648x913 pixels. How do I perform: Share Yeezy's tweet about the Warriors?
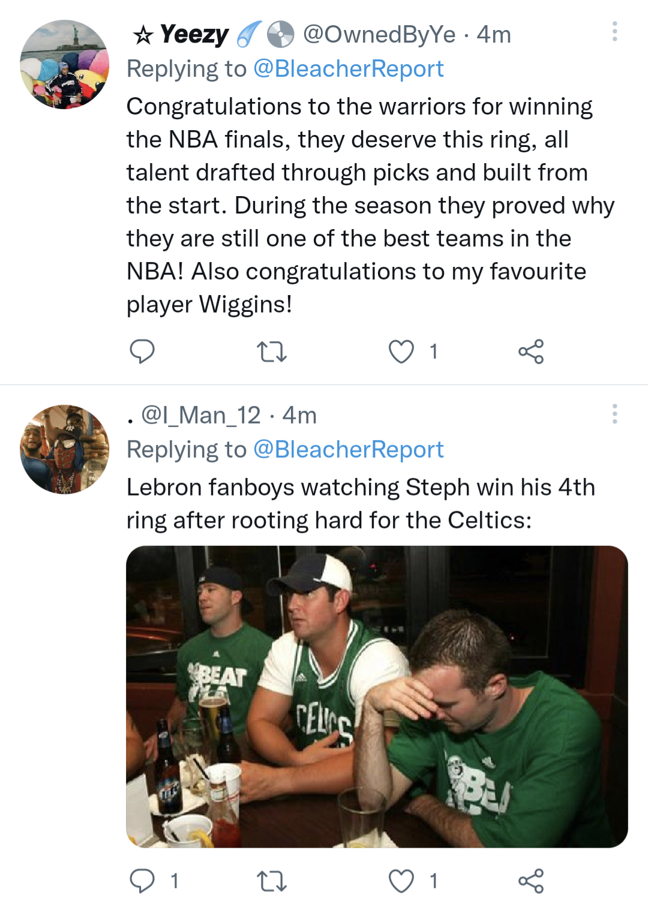pos(531,352)
